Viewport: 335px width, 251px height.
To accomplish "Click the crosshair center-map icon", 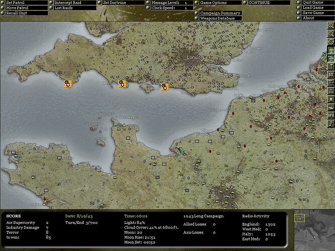I will click(x=331, y=42).
